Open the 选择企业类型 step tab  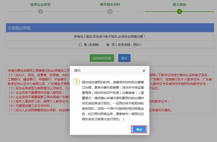[x=40, y=5]
